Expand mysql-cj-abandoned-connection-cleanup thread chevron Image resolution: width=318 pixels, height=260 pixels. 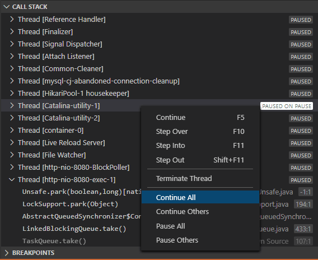coord(12,81)
